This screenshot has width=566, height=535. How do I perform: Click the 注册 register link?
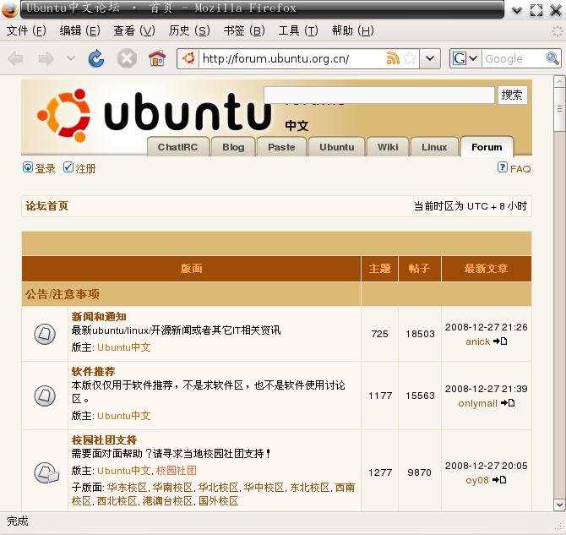coord(85,169)
